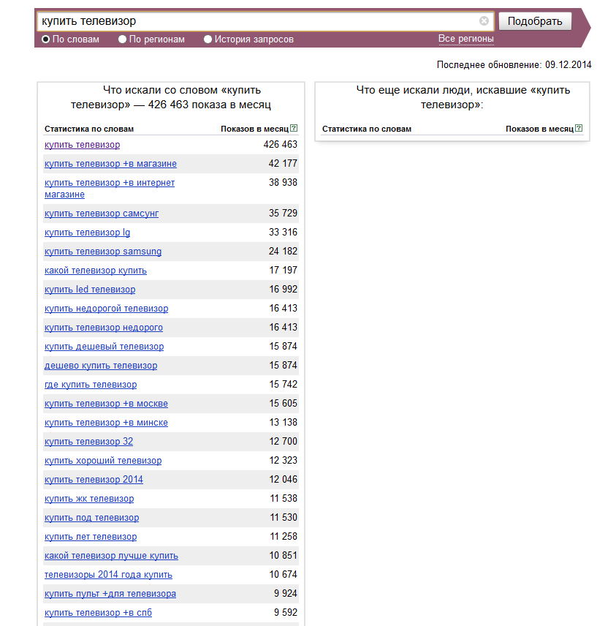Click the 11 530 impressions value
This screenshot has width=616, height=626.
284,518
